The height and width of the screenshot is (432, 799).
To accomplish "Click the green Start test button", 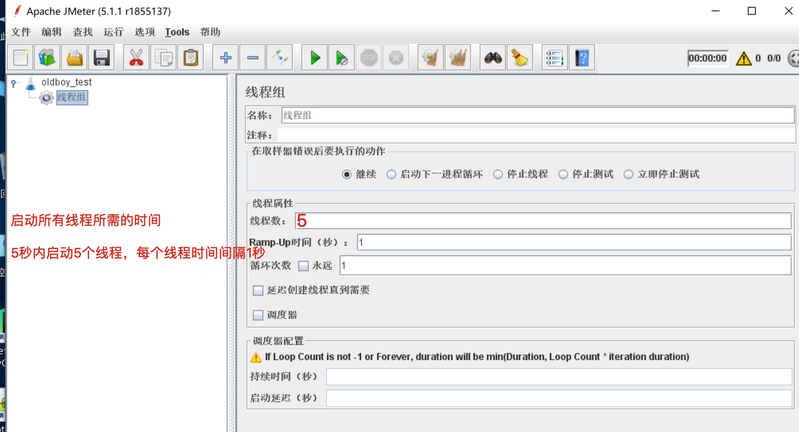I will [x=315, y=58].
